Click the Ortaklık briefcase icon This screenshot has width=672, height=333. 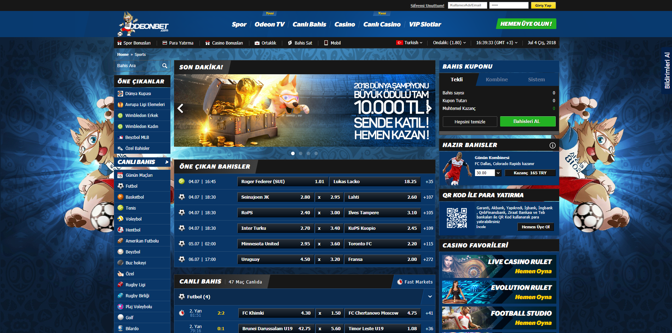point(257,43)
